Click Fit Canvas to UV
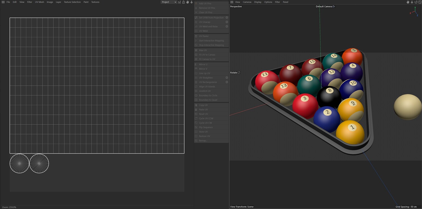Viewport: 422px width, 209px height. click(211, 59)
